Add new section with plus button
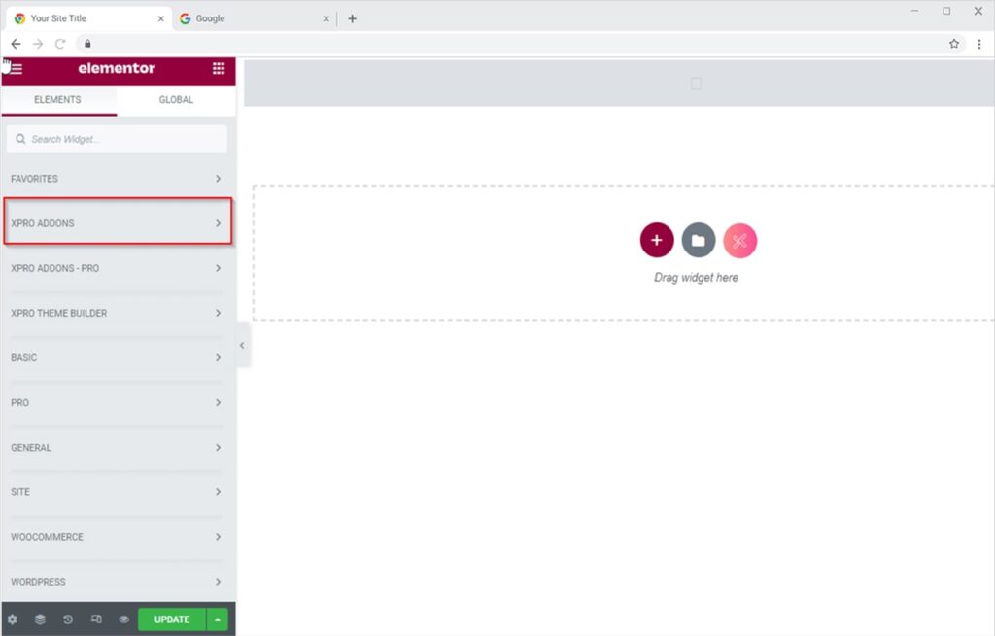 657,241
